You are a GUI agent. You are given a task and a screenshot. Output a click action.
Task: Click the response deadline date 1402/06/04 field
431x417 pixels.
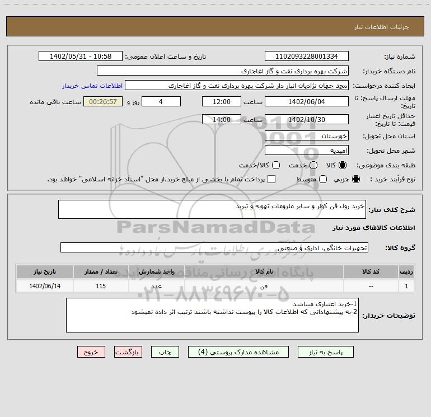click(307, 101)
